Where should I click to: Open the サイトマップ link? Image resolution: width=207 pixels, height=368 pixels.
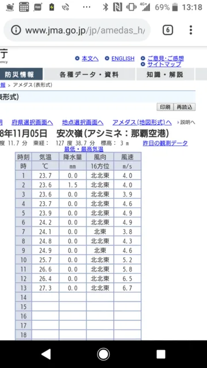pyautogui.click(x=164, y=64)
